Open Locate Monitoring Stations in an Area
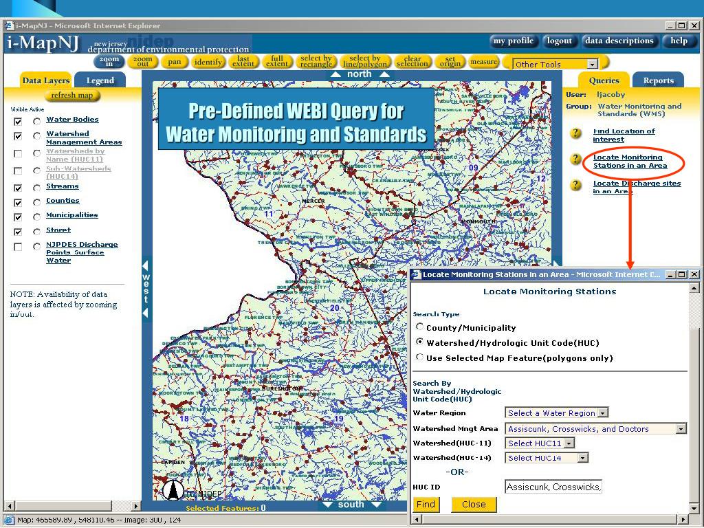This screenshot has height=528, width=704. click(630, 161)
